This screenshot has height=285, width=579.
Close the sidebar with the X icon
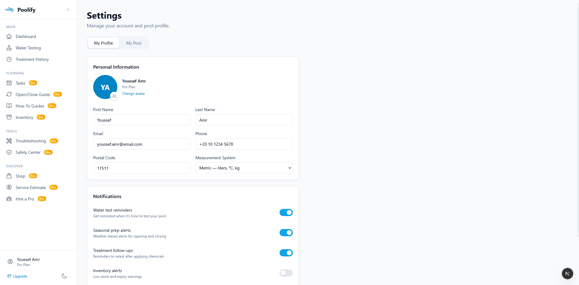(x=68, y=10)
